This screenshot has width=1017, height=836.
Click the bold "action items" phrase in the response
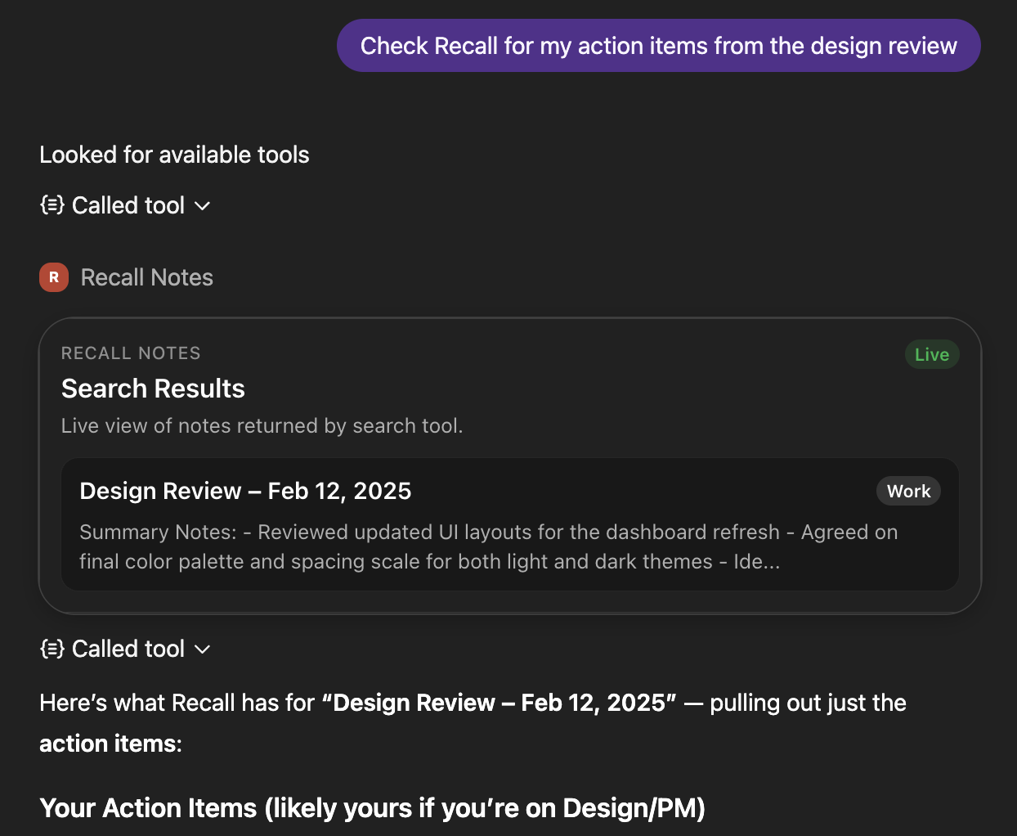pos(110,744)
